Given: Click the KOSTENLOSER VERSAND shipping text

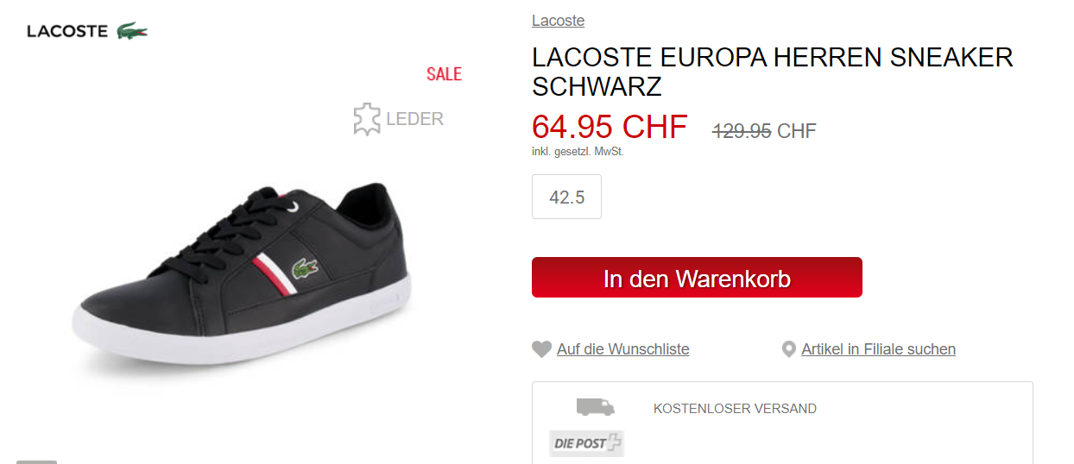Looking at the screenshot, I should tap(735, 409).
